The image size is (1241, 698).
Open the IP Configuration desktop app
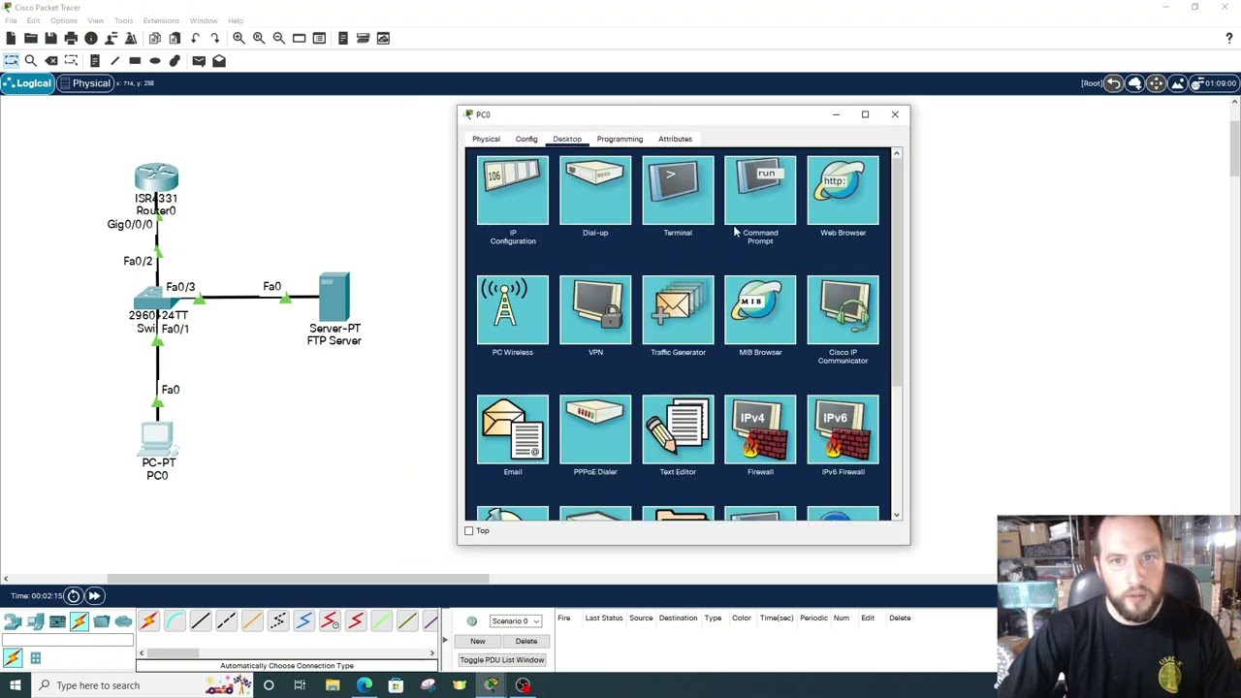tap(512, 190)
